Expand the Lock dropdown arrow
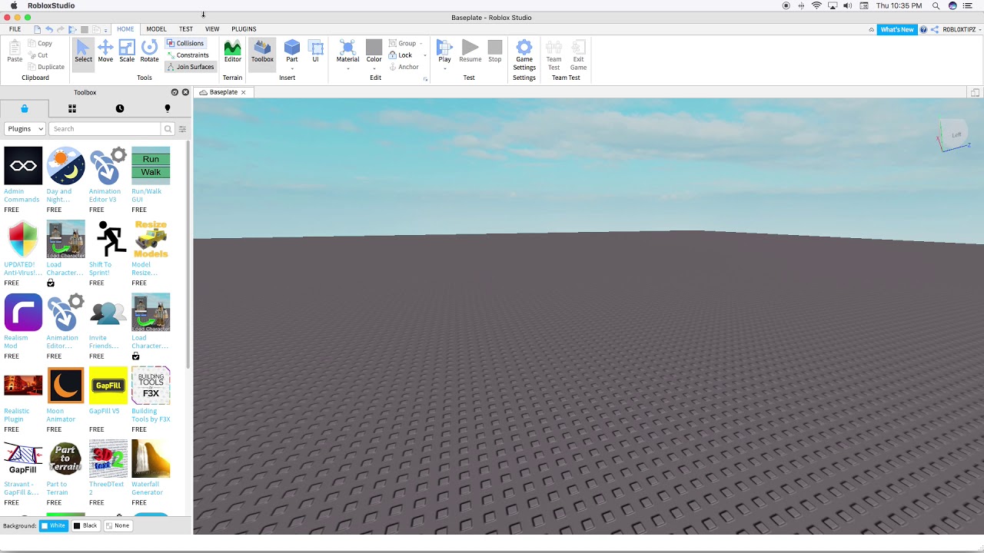Image resolution: width=984 pixels, height=553 pixels. coord(424,55)
